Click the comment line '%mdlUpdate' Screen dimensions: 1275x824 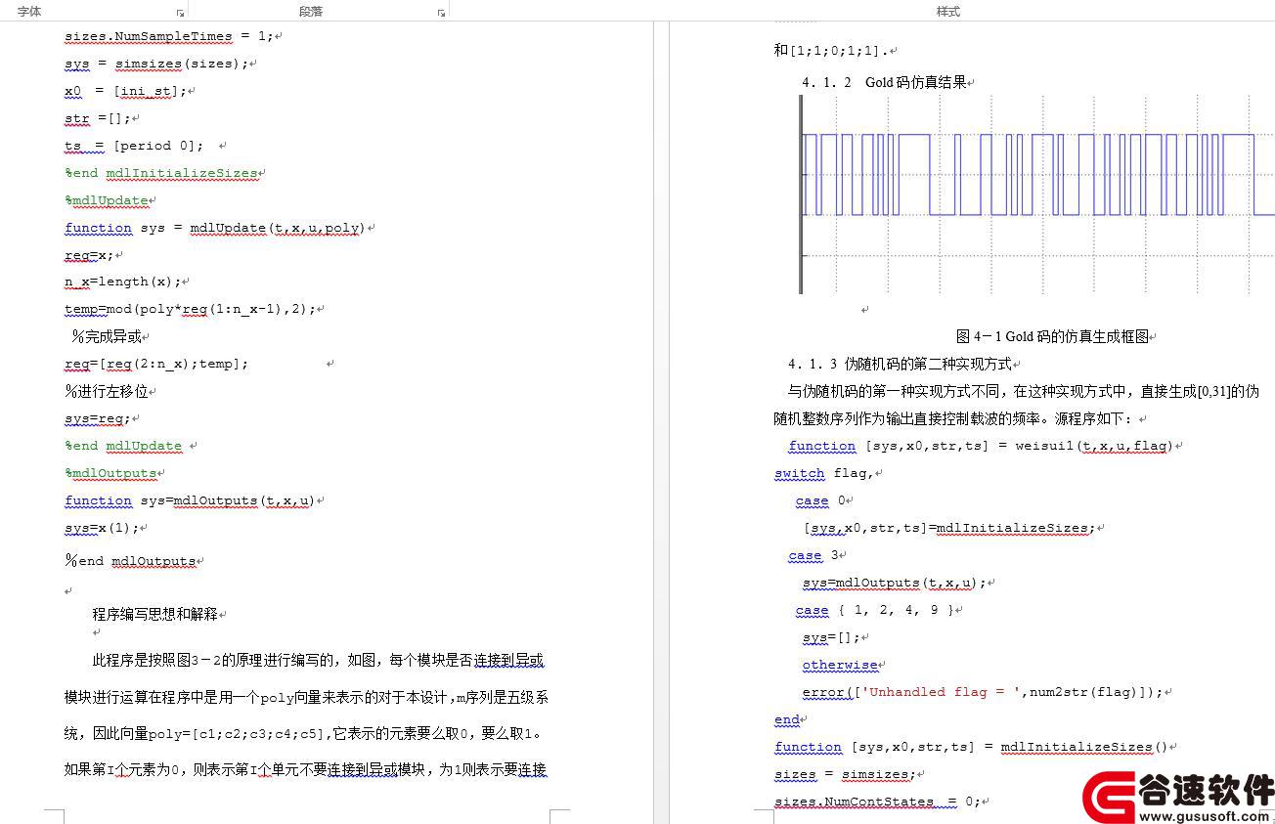(x=107, y=200)
